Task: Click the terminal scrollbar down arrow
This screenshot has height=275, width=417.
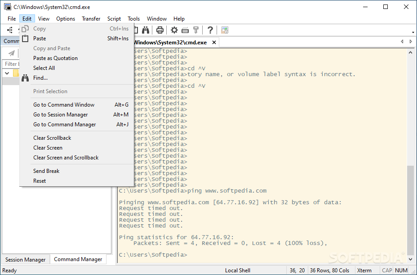Action: [x=410, y=259]
